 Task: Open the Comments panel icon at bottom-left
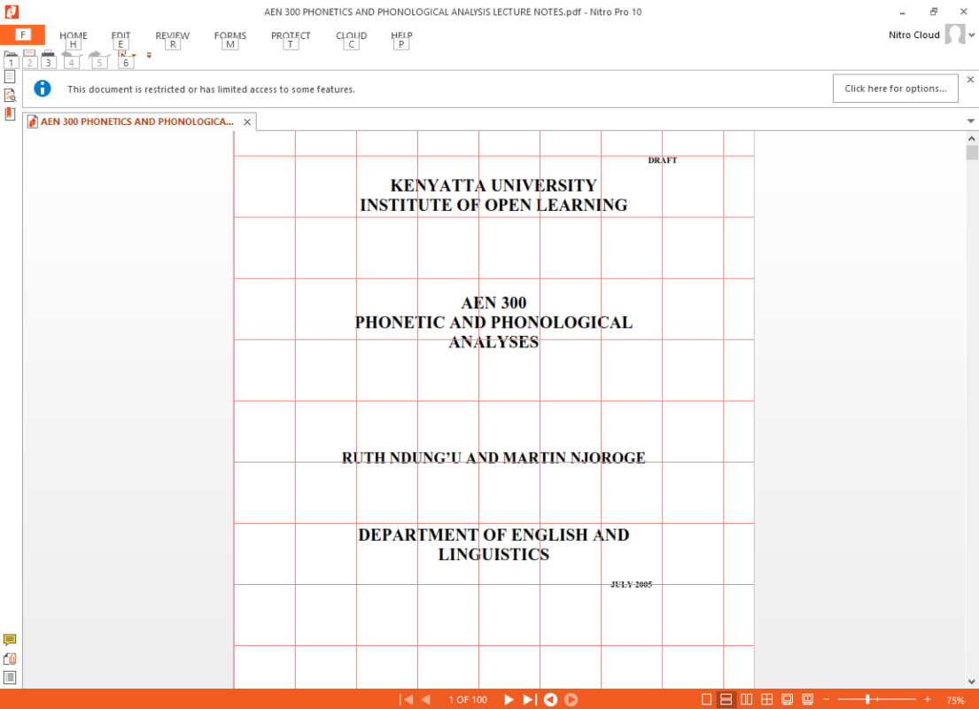pos(10,640)
